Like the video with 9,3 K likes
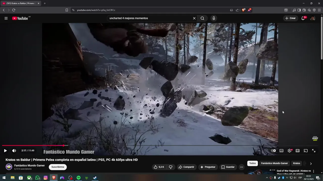This screenshot has width=323, height=181. click(x=159, y=167)
